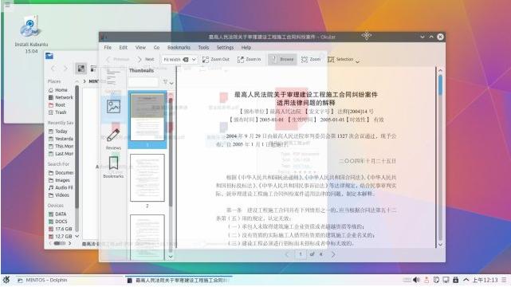This screenshot has height=287, width=511.
Task: Open Root in Dolphin Places
Action: [x=57, y=105]
